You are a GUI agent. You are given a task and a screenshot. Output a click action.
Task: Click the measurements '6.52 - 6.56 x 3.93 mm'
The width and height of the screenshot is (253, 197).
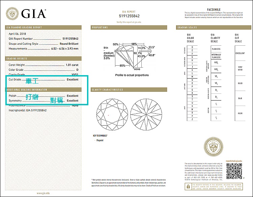(65, 48)
